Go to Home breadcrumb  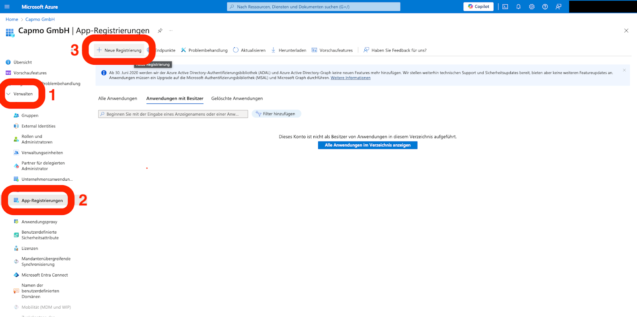[x=12, y=19]
